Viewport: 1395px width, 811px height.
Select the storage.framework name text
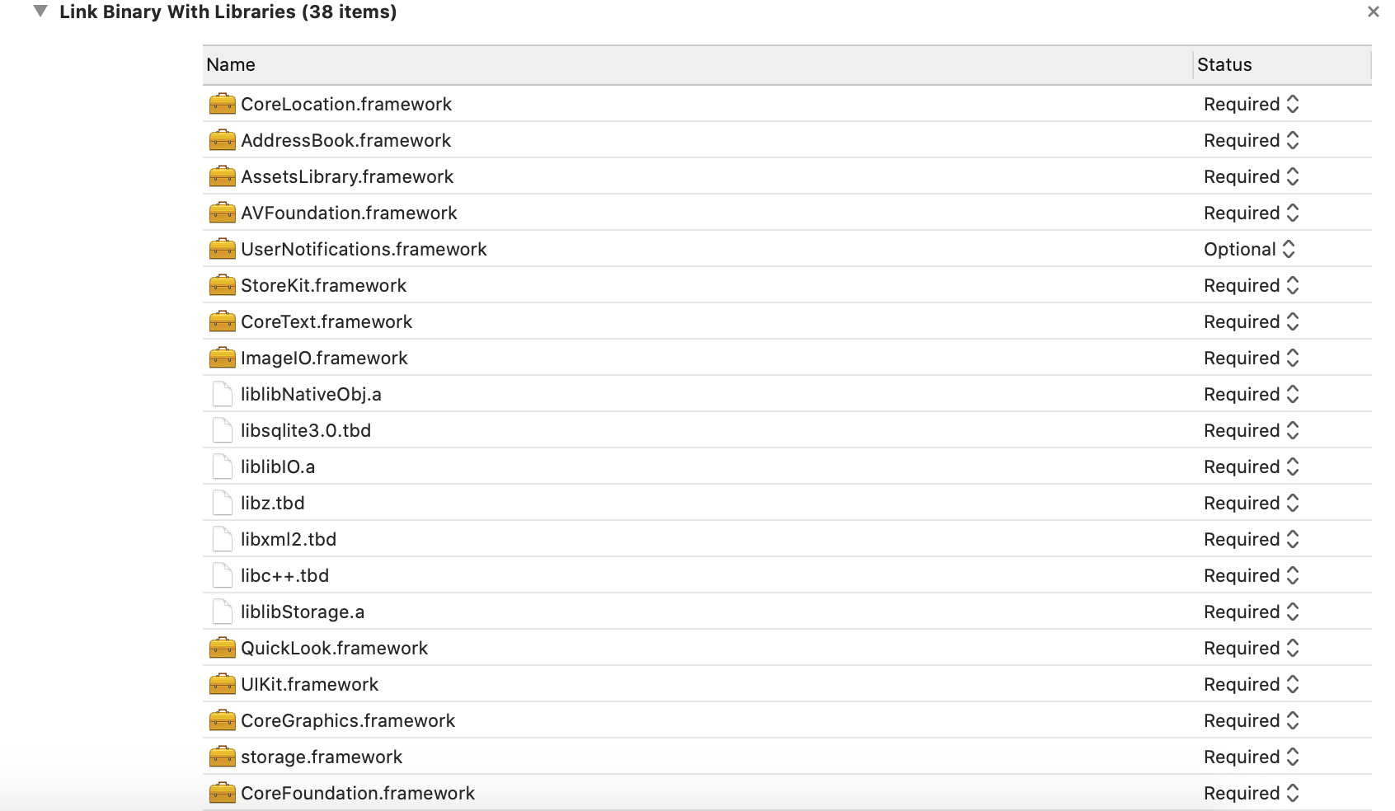click(322, 757)
